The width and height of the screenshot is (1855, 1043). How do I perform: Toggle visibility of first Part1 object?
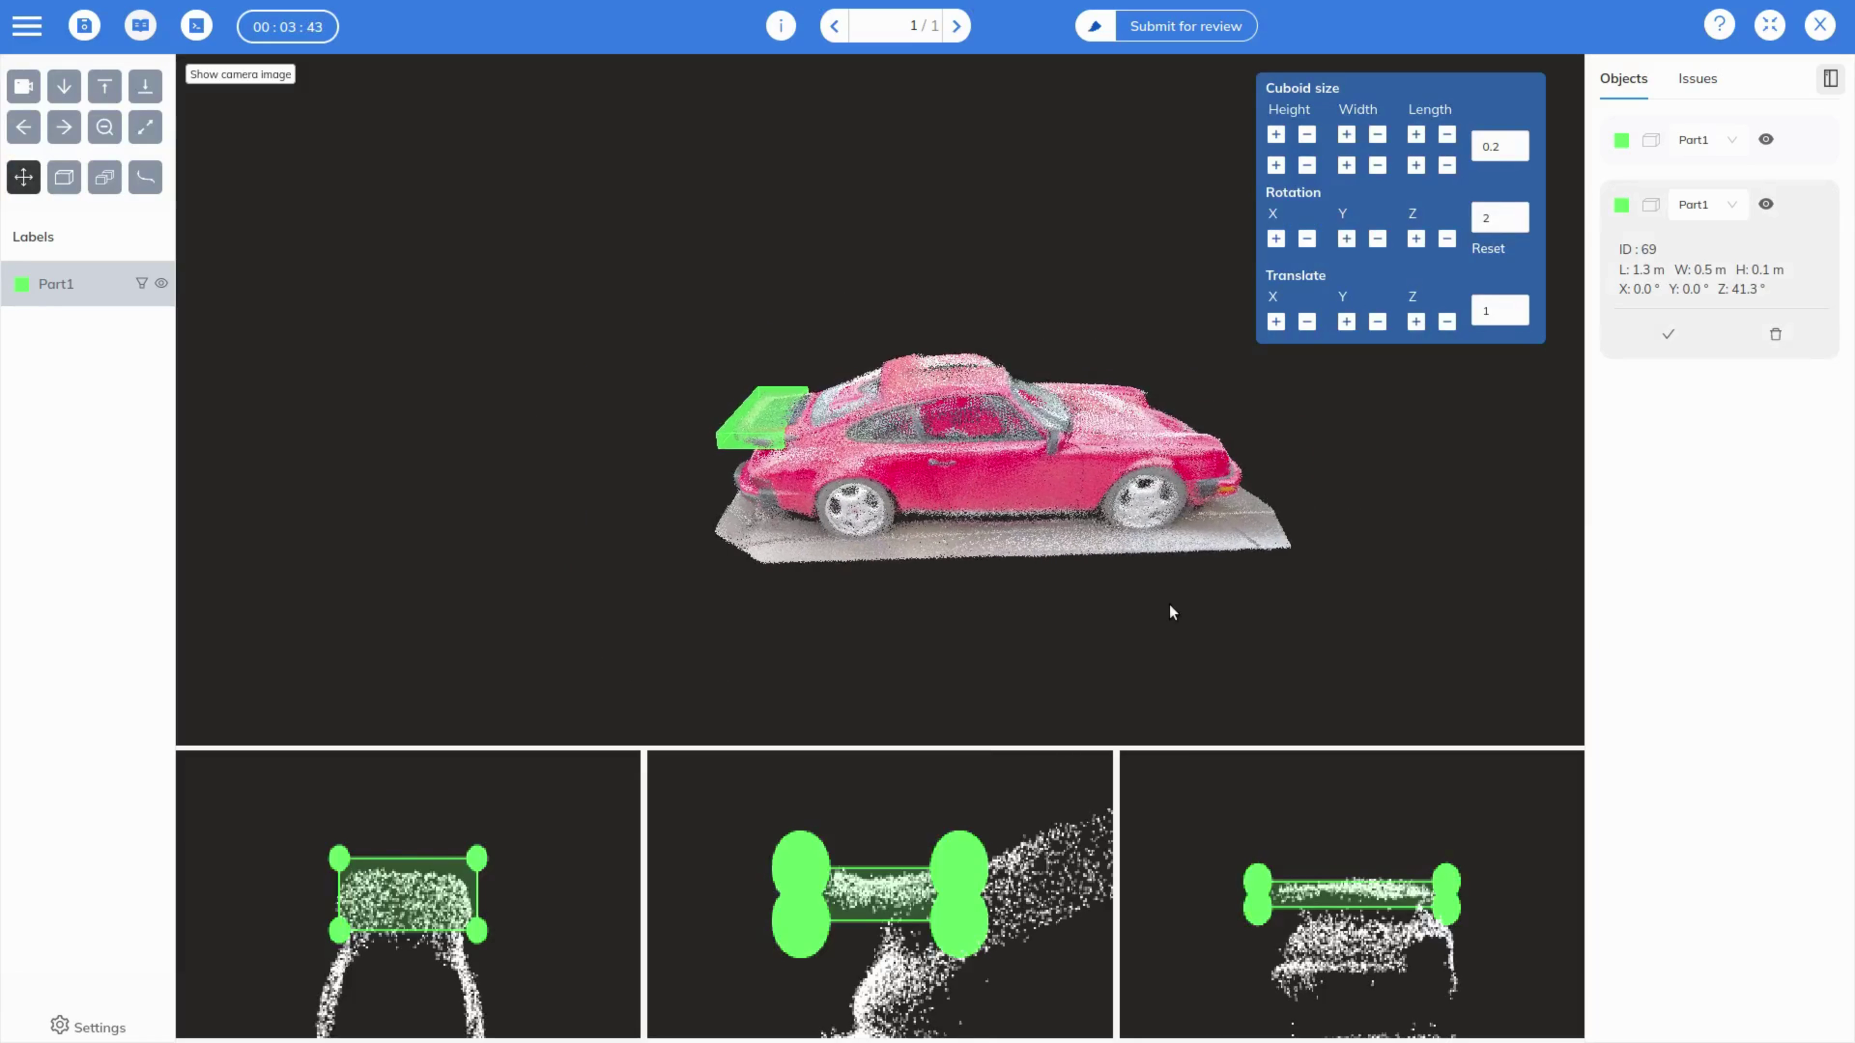pos(1766,140)
